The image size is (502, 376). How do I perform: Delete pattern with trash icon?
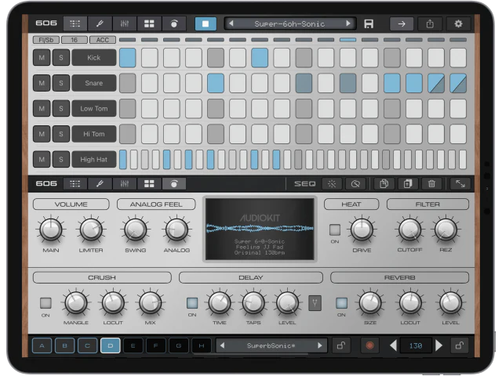coord(431,184)
